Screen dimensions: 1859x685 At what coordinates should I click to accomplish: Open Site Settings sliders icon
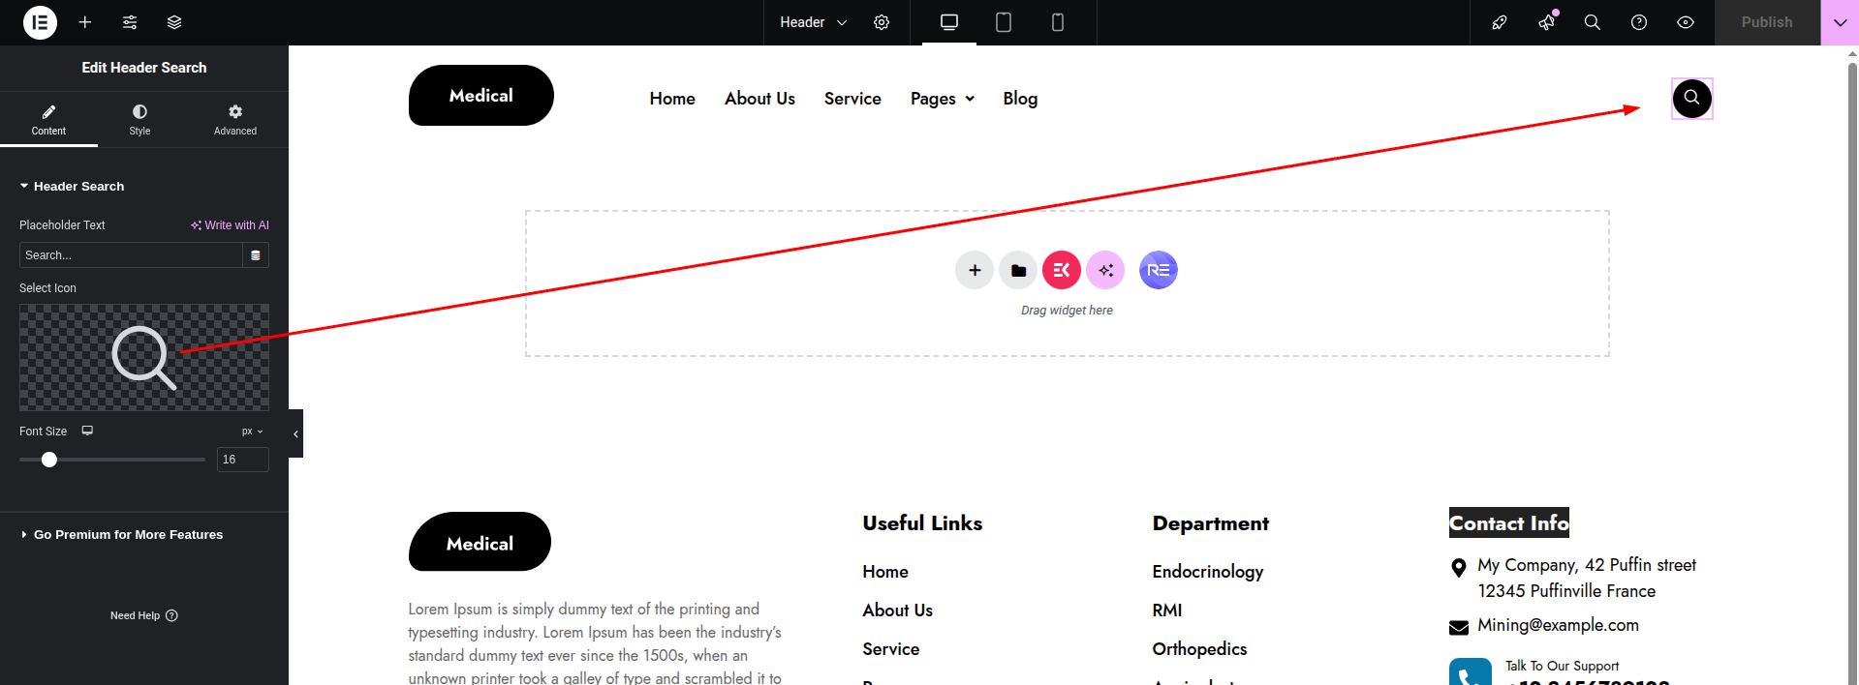130,22
